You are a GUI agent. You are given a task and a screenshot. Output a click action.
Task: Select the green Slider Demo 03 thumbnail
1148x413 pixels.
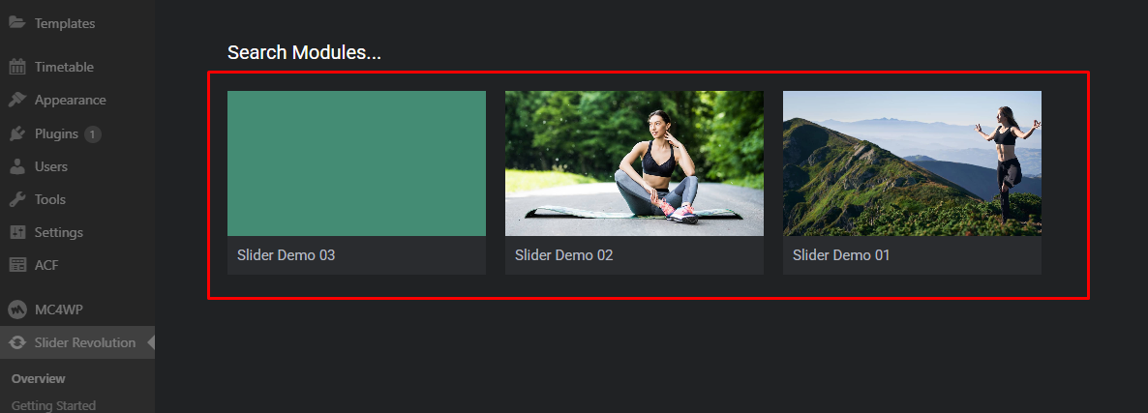(356, 163)
